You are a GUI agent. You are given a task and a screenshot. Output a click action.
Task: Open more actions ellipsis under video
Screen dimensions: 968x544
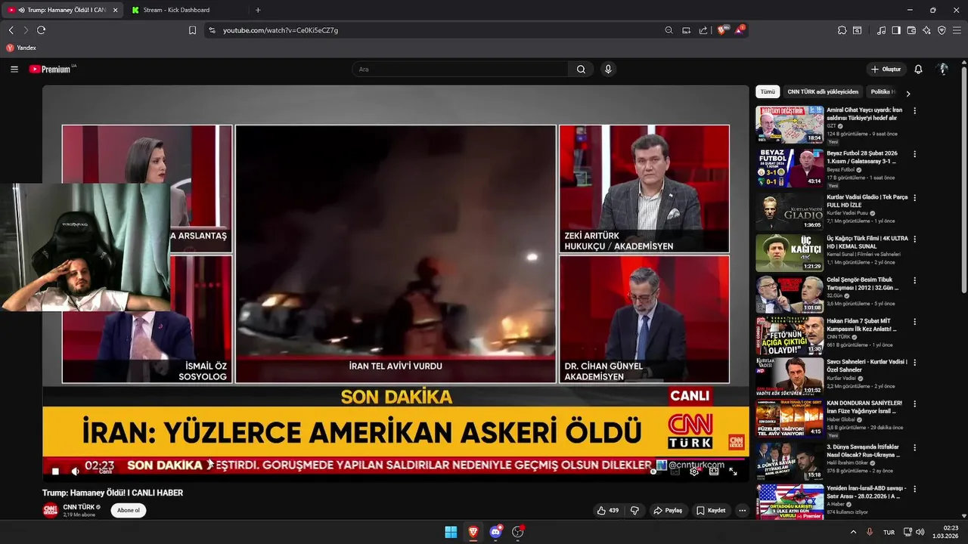click(742, 510)
